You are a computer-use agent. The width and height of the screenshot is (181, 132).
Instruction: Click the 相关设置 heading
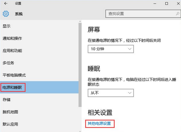point(100,112)
